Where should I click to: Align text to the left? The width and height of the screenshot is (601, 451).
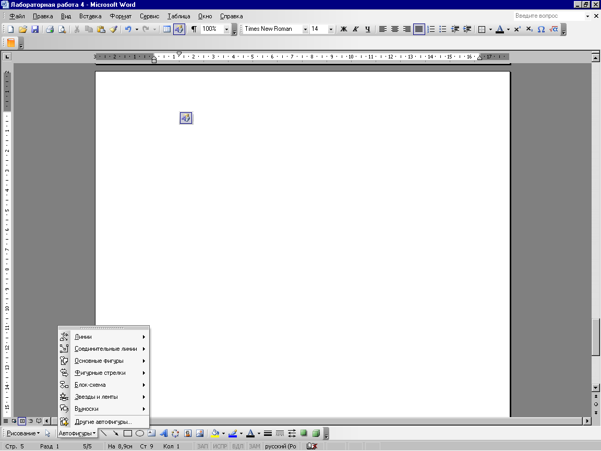tap(382, 29)
